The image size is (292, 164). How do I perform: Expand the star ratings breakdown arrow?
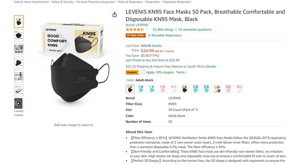pos(147,29)
